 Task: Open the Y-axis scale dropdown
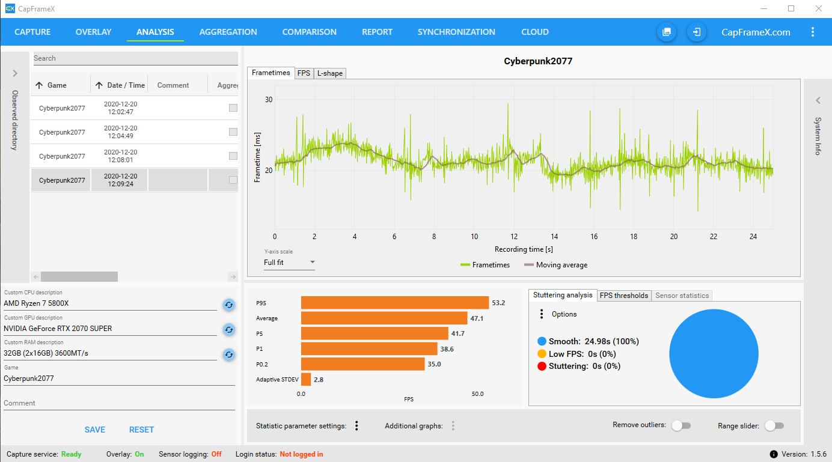pos(312,263)
